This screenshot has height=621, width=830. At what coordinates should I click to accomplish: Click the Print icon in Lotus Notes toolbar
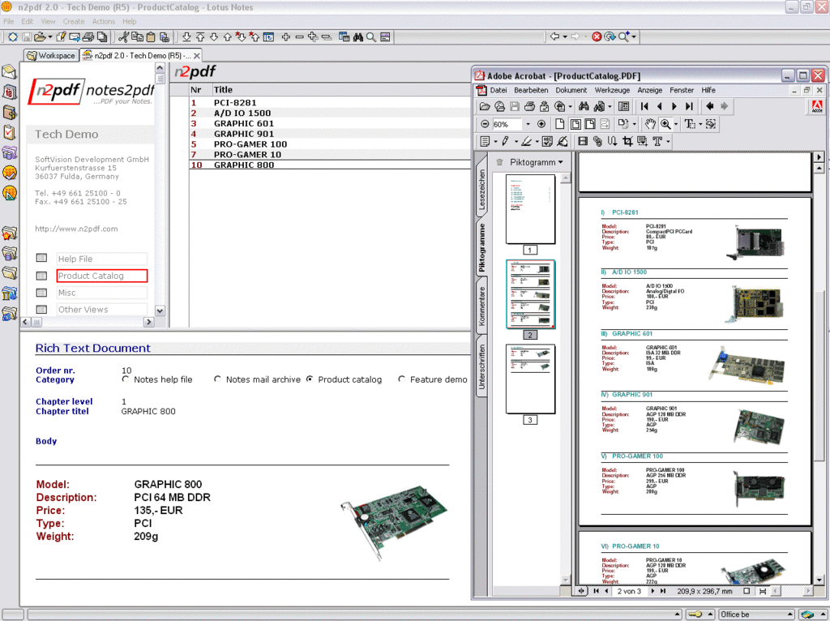click(88, 36)
